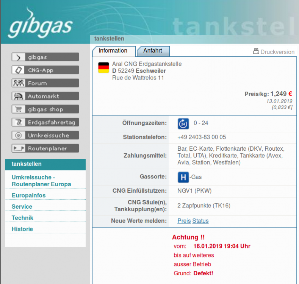The width and height of the screenshot is (299, 284).
Task: Click the tankstellen sidebar header
Action: (45, 164)
